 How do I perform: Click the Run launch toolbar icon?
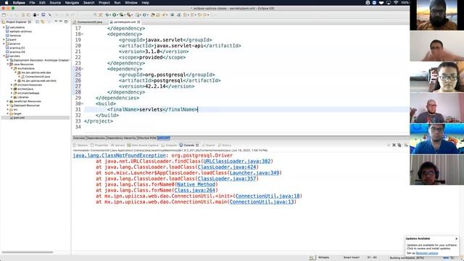pyautogui.click(x=115, y=14)
